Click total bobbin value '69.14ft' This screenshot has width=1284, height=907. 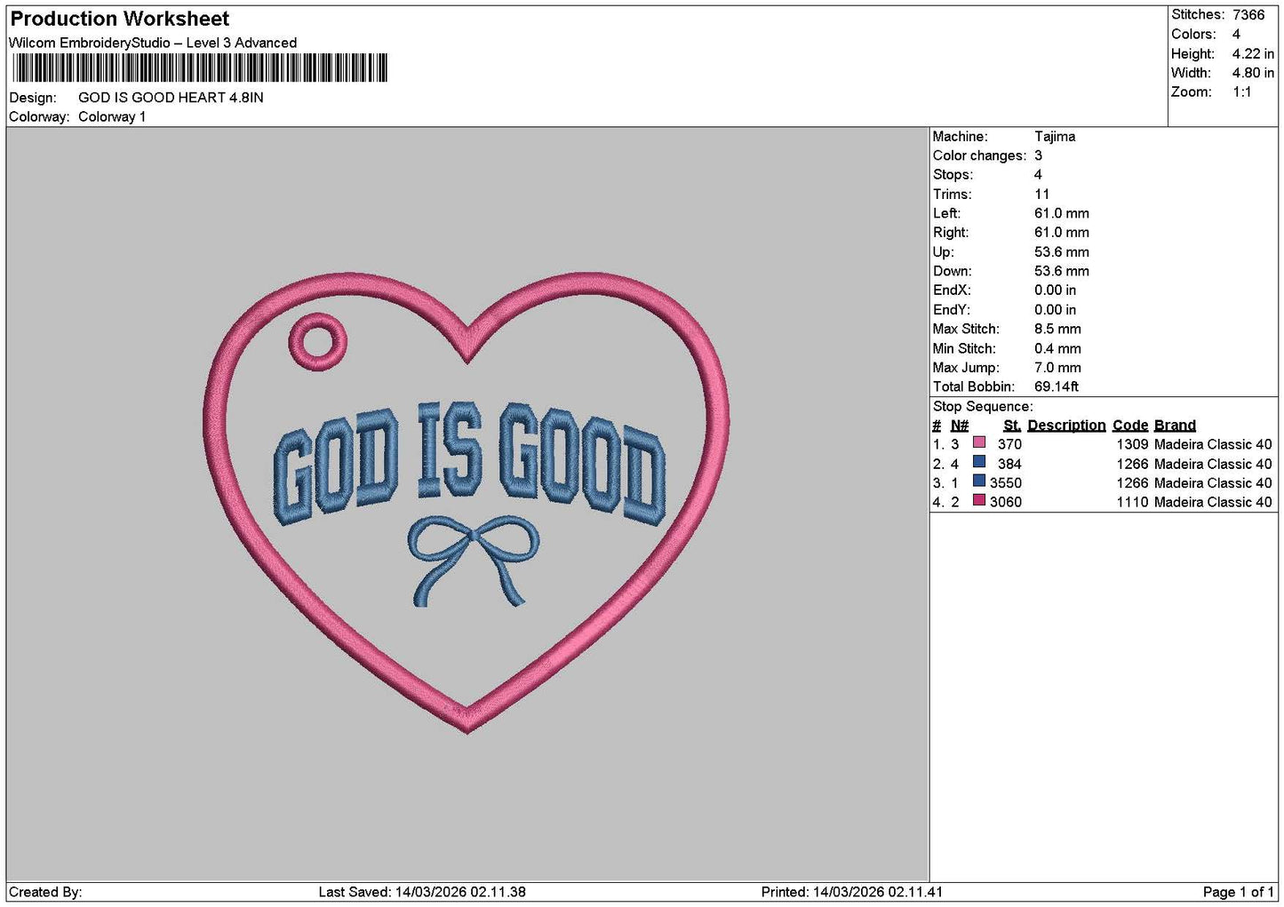tap(1057, 387)
